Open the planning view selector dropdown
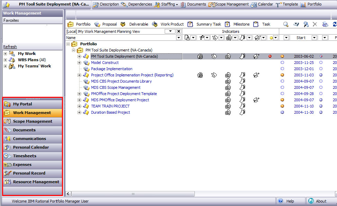The image size is (337, 206). click(x=170, y=31)
